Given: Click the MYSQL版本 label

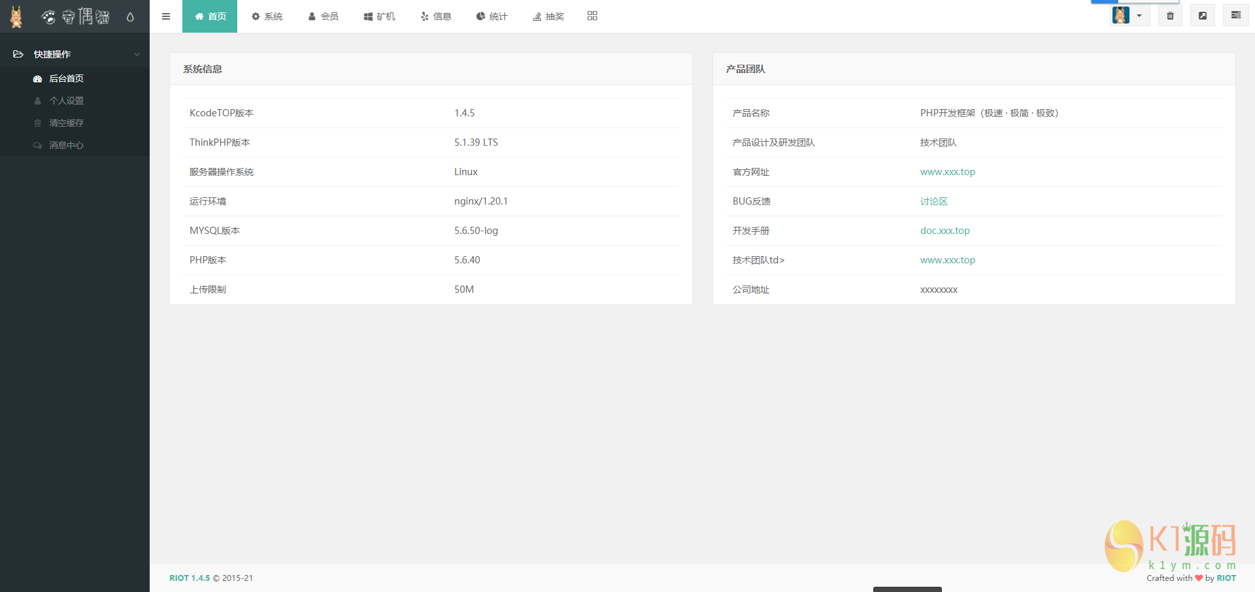Looking at the screenshot, I should pos(214,231).
